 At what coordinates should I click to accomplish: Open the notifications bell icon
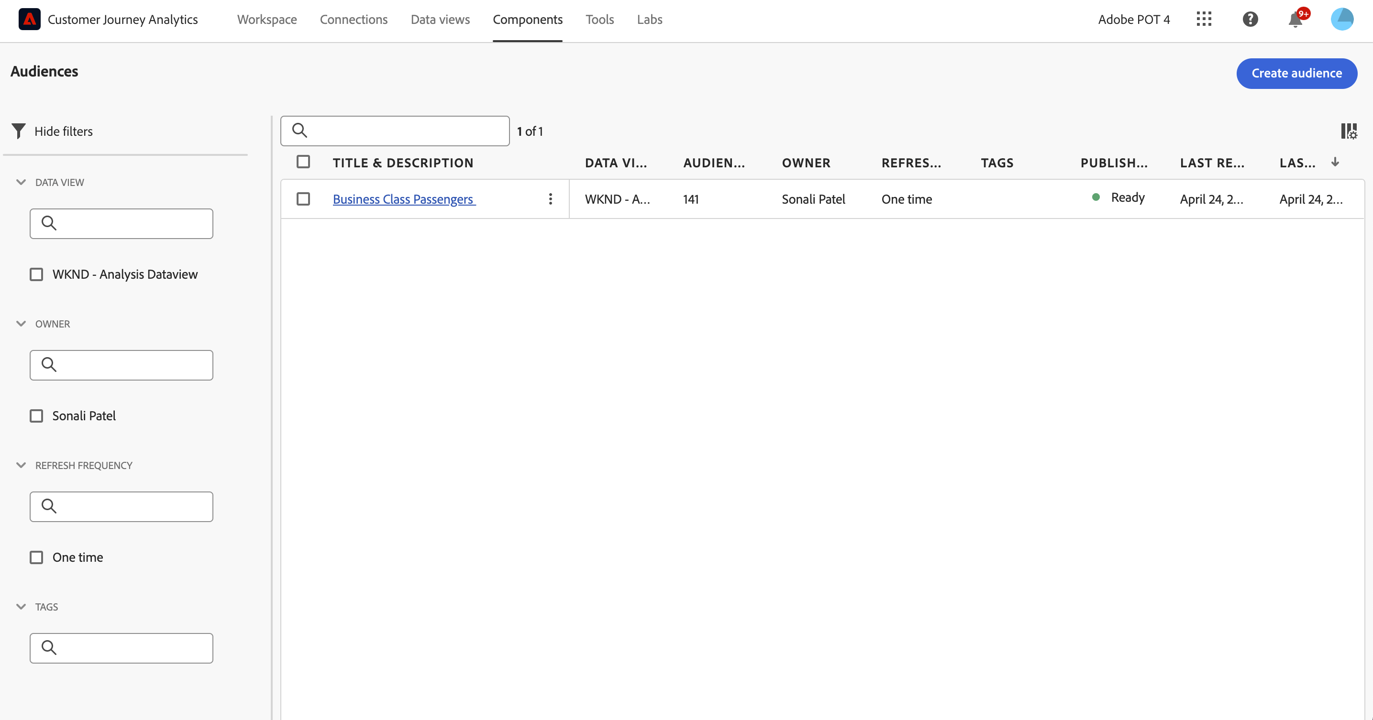click(x=1295, y=20)
